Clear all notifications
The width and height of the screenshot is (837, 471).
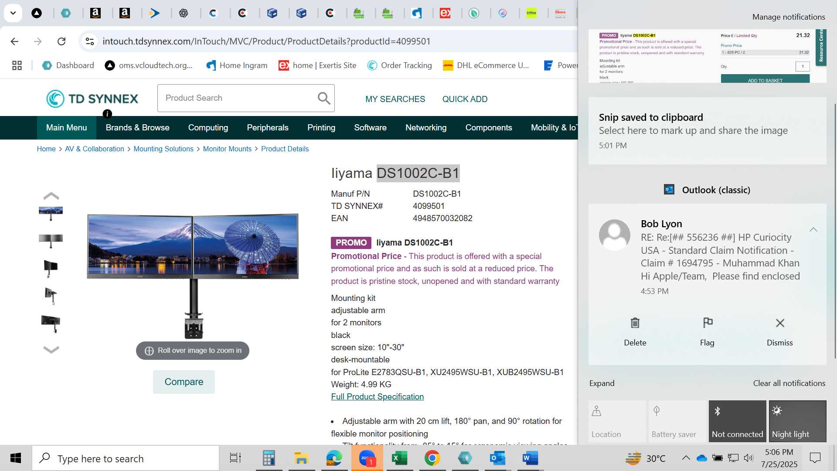pyautogui.click(x=789, y=383)
